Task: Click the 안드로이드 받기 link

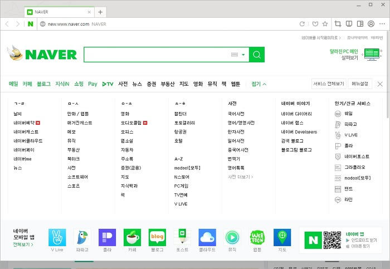Action: pyautogui.click(x=362, y=240)
